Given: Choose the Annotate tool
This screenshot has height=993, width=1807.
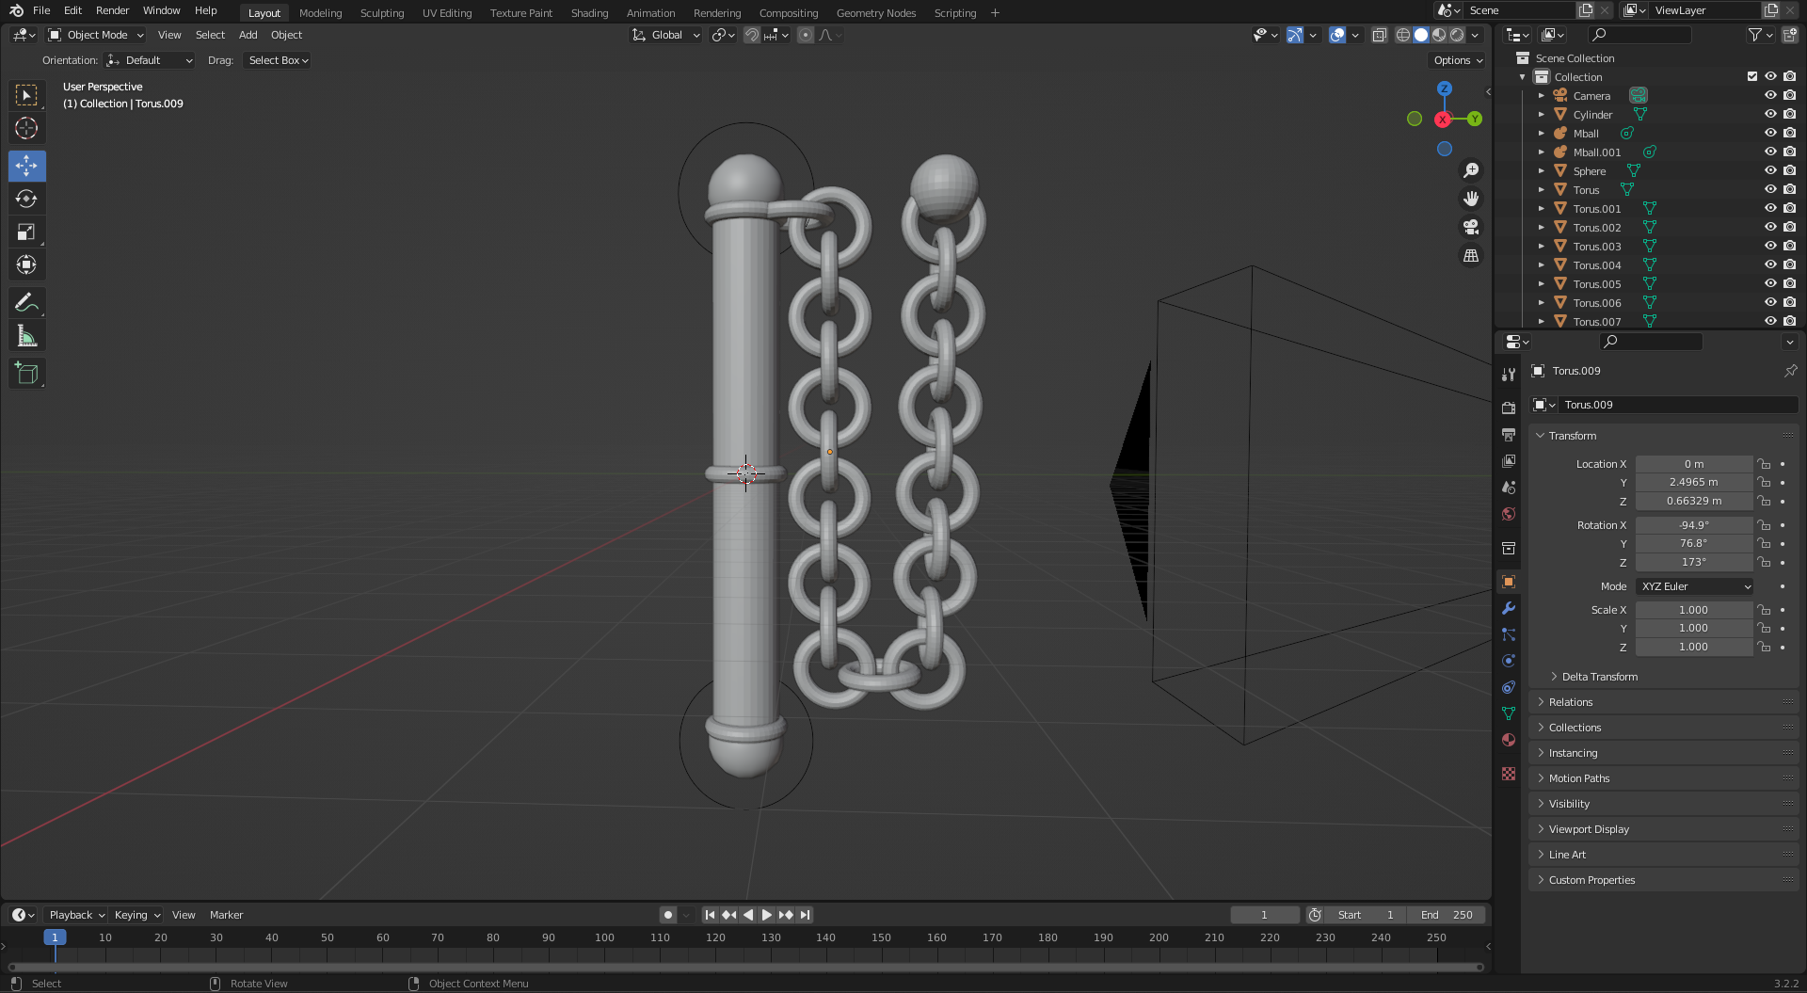Looking at the screenshot, I should click(26, 302).
